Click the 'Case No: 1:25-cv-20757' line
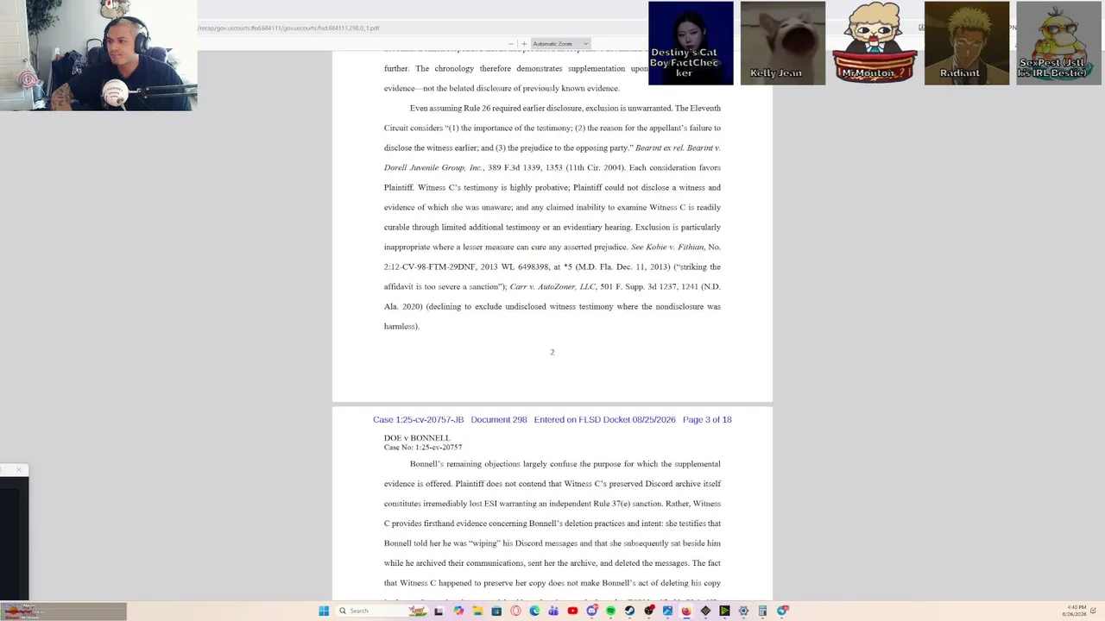1105x621 pixels. pyautogui.click(x=423, y=448)
